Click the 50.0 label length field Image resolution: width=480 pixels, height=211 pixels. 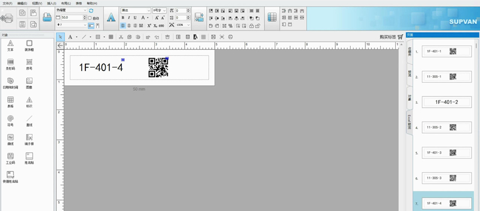click(x=72, y=17)
